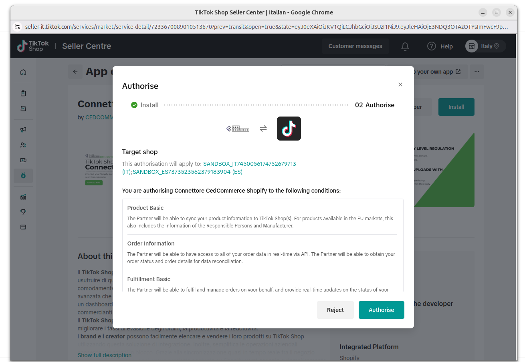
Task: Click the Reject button
Action: [x=335, y=310]
